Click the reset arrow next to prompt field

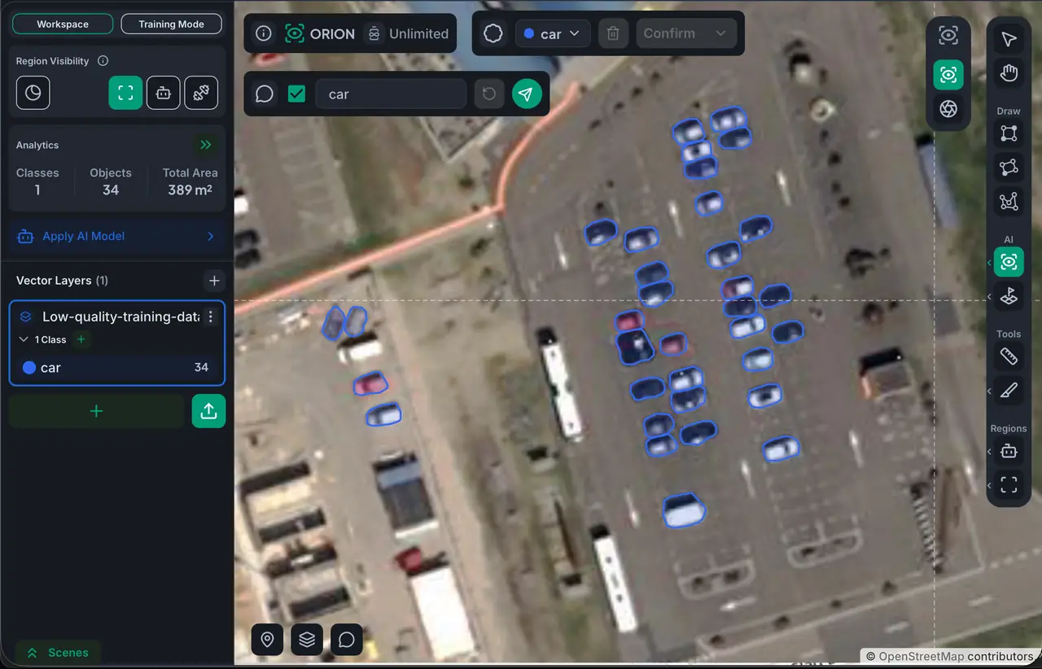tap(489, 94)
